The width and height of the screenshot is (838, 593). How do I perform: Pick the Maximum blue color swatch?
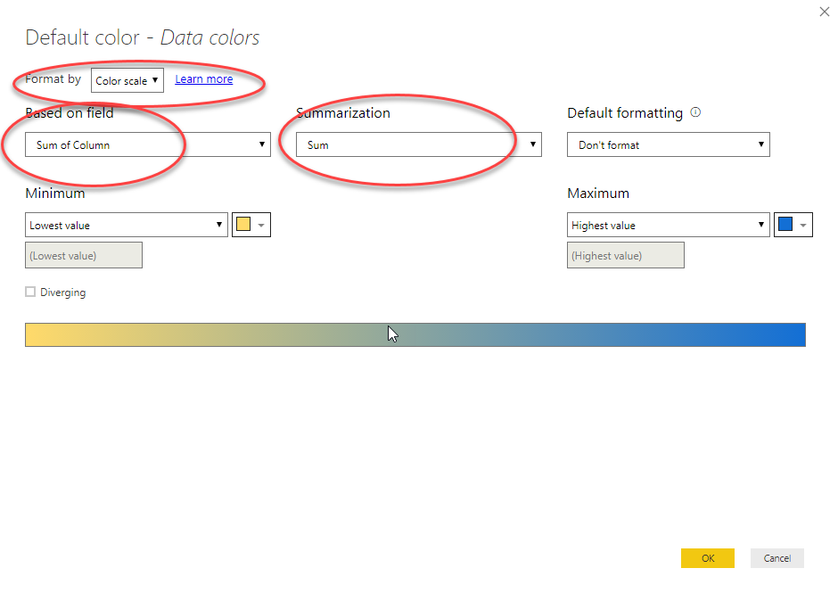785,224
